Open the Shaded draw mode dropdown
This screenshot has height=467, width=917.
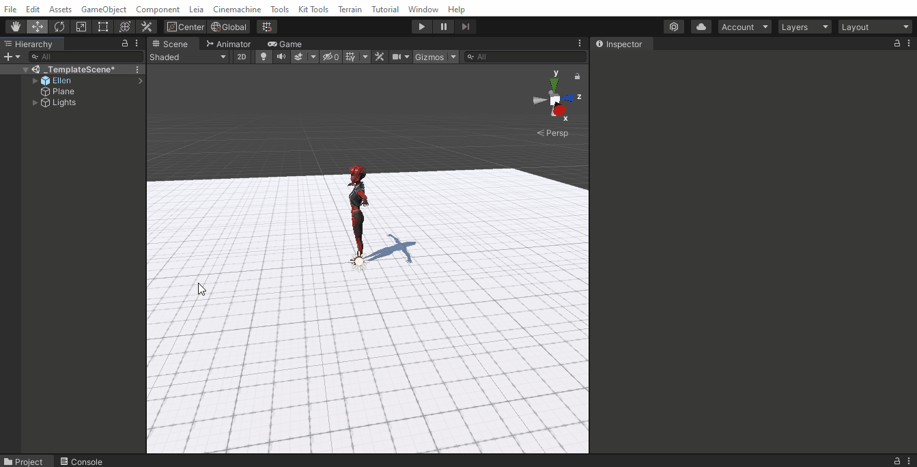188,57
